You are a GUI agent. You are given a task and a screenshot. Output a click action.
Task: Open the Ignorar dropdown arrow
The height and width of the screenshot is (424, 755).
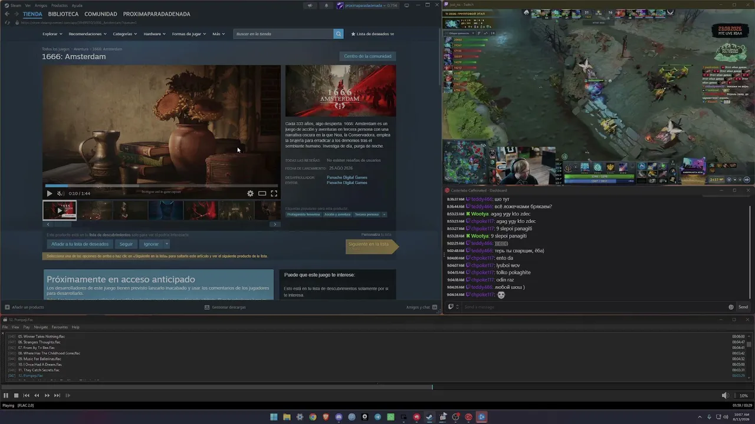pos(167,244)
